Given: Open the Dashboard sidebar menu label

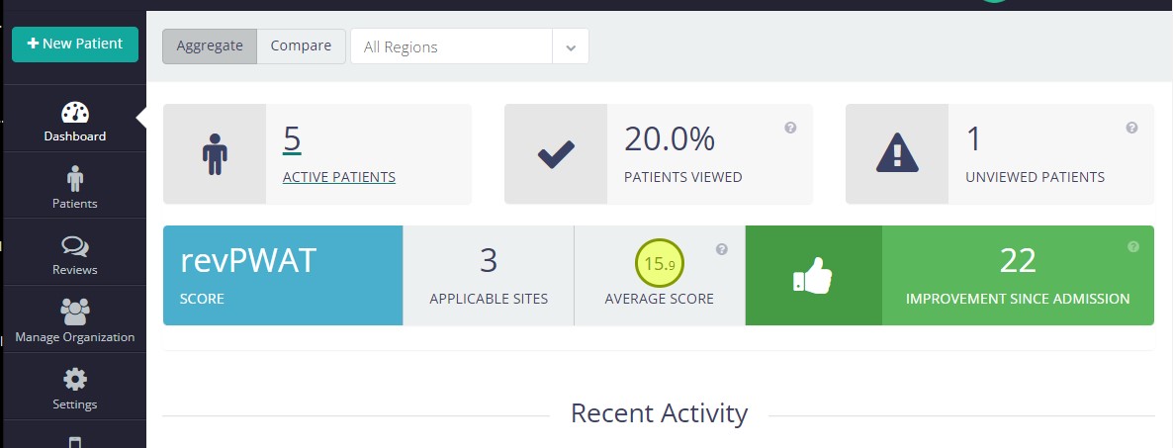Looking at the screenshot, I should tap(75, 136).
